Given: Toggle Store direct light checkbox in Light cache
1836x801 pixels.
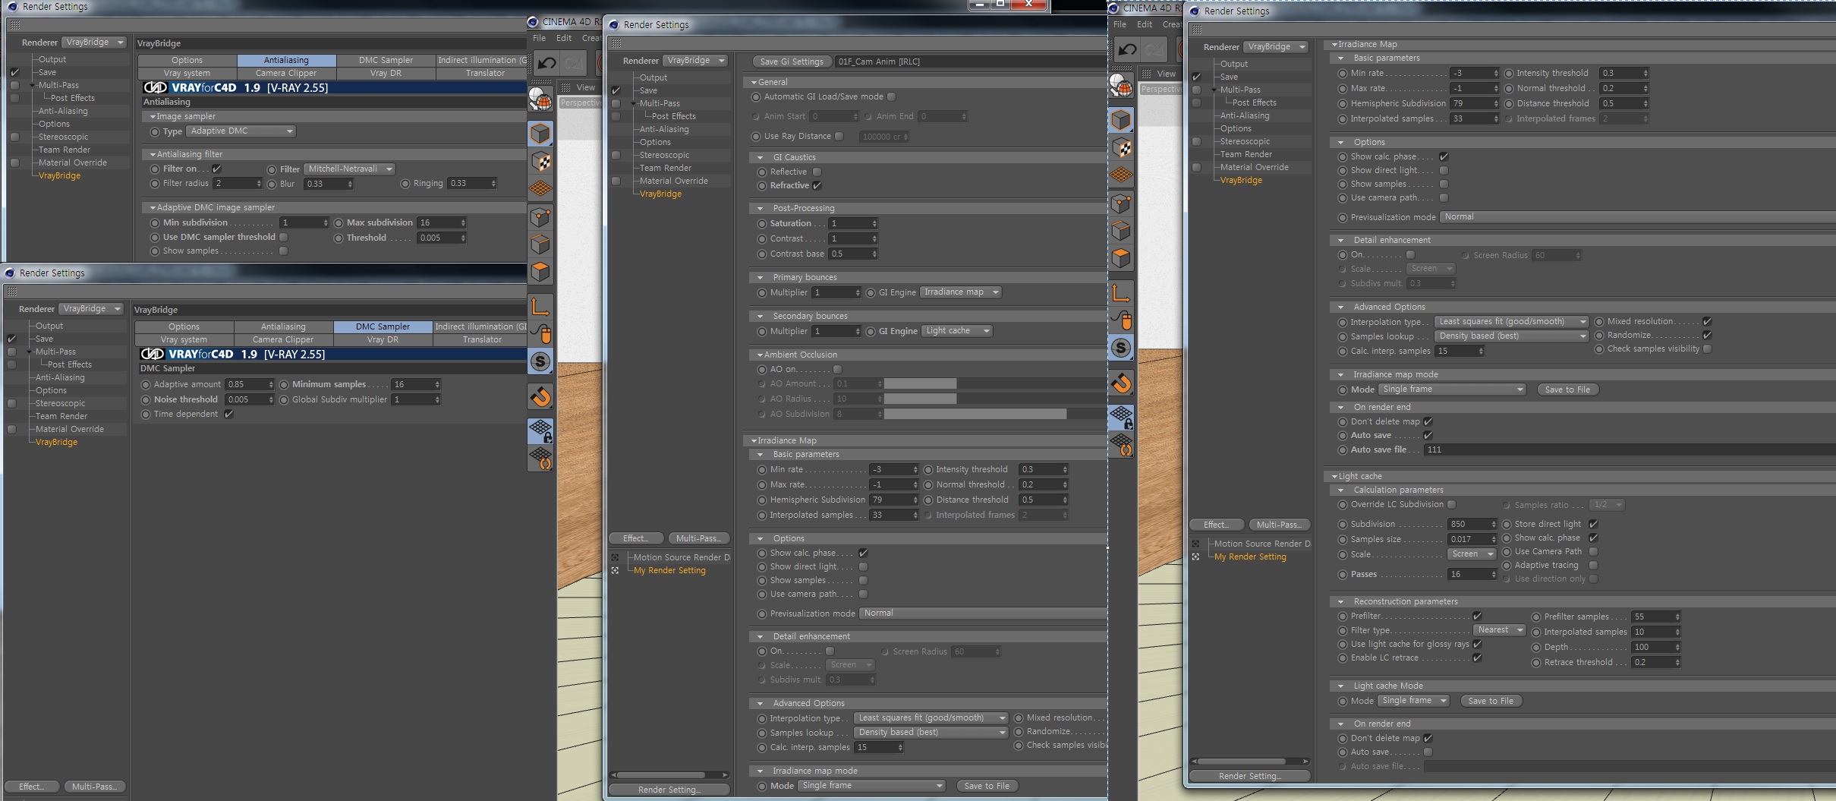Looking at the screenshot, I should pos(1593,524).
